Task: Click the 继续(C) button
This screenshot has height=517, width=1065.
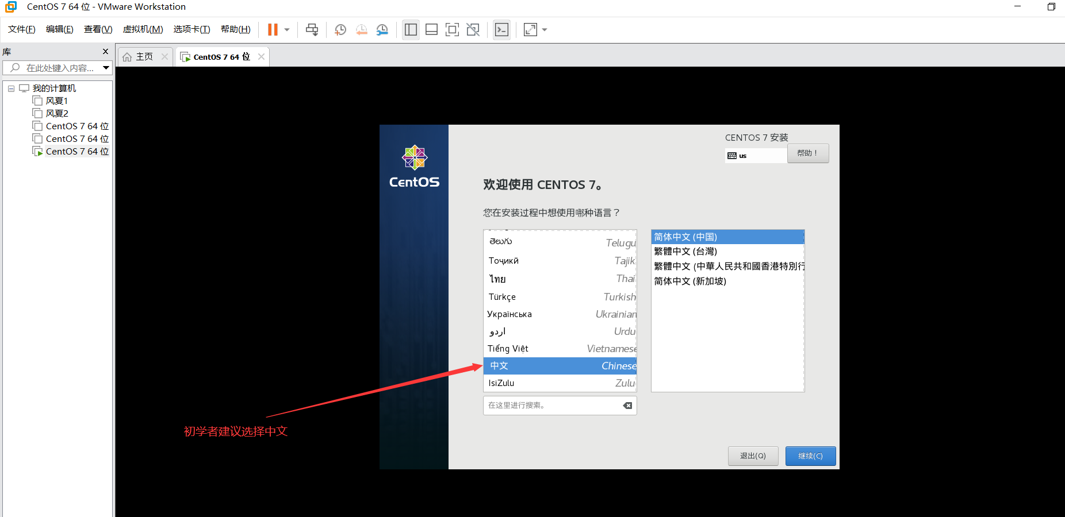Action: click(x=811, y=456)
